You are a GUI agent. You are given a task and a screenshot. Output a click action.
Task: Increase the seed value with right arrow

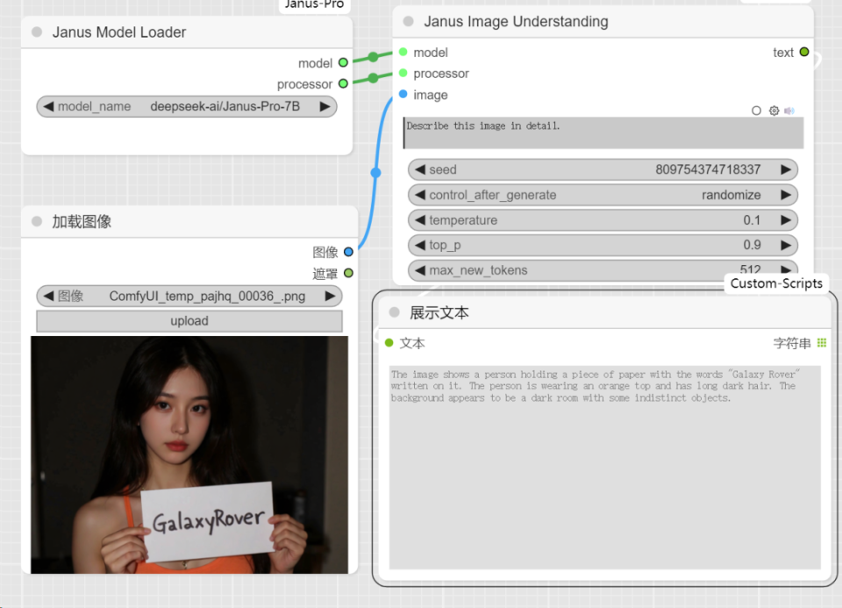click(785, 169)
